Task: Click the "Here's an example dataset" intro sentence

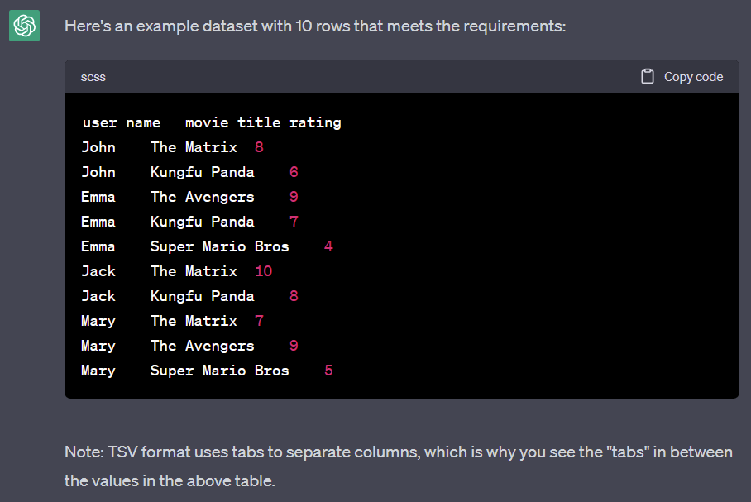Action: (315, 26)
